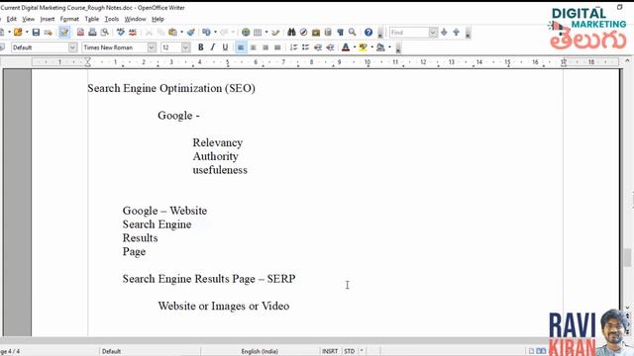The width and height of the screenshot is (634, 356).
Task: Set Centered paragraph alignment
Action: [x=254, y=47]
